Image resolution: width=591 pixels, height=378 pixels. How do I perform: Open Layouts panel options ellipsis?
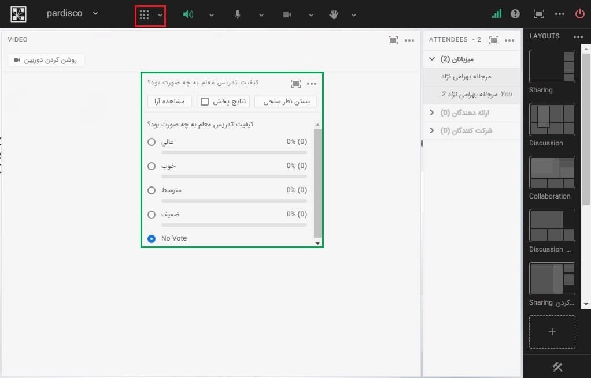(x=578, y=37)
